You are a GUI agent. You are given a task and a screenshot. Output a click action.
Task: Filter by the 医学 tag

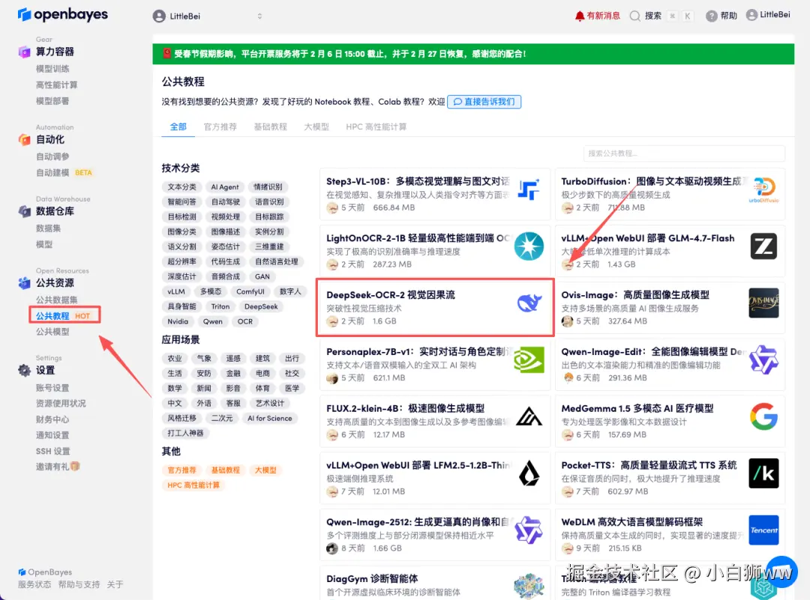(x=292, y=389)
